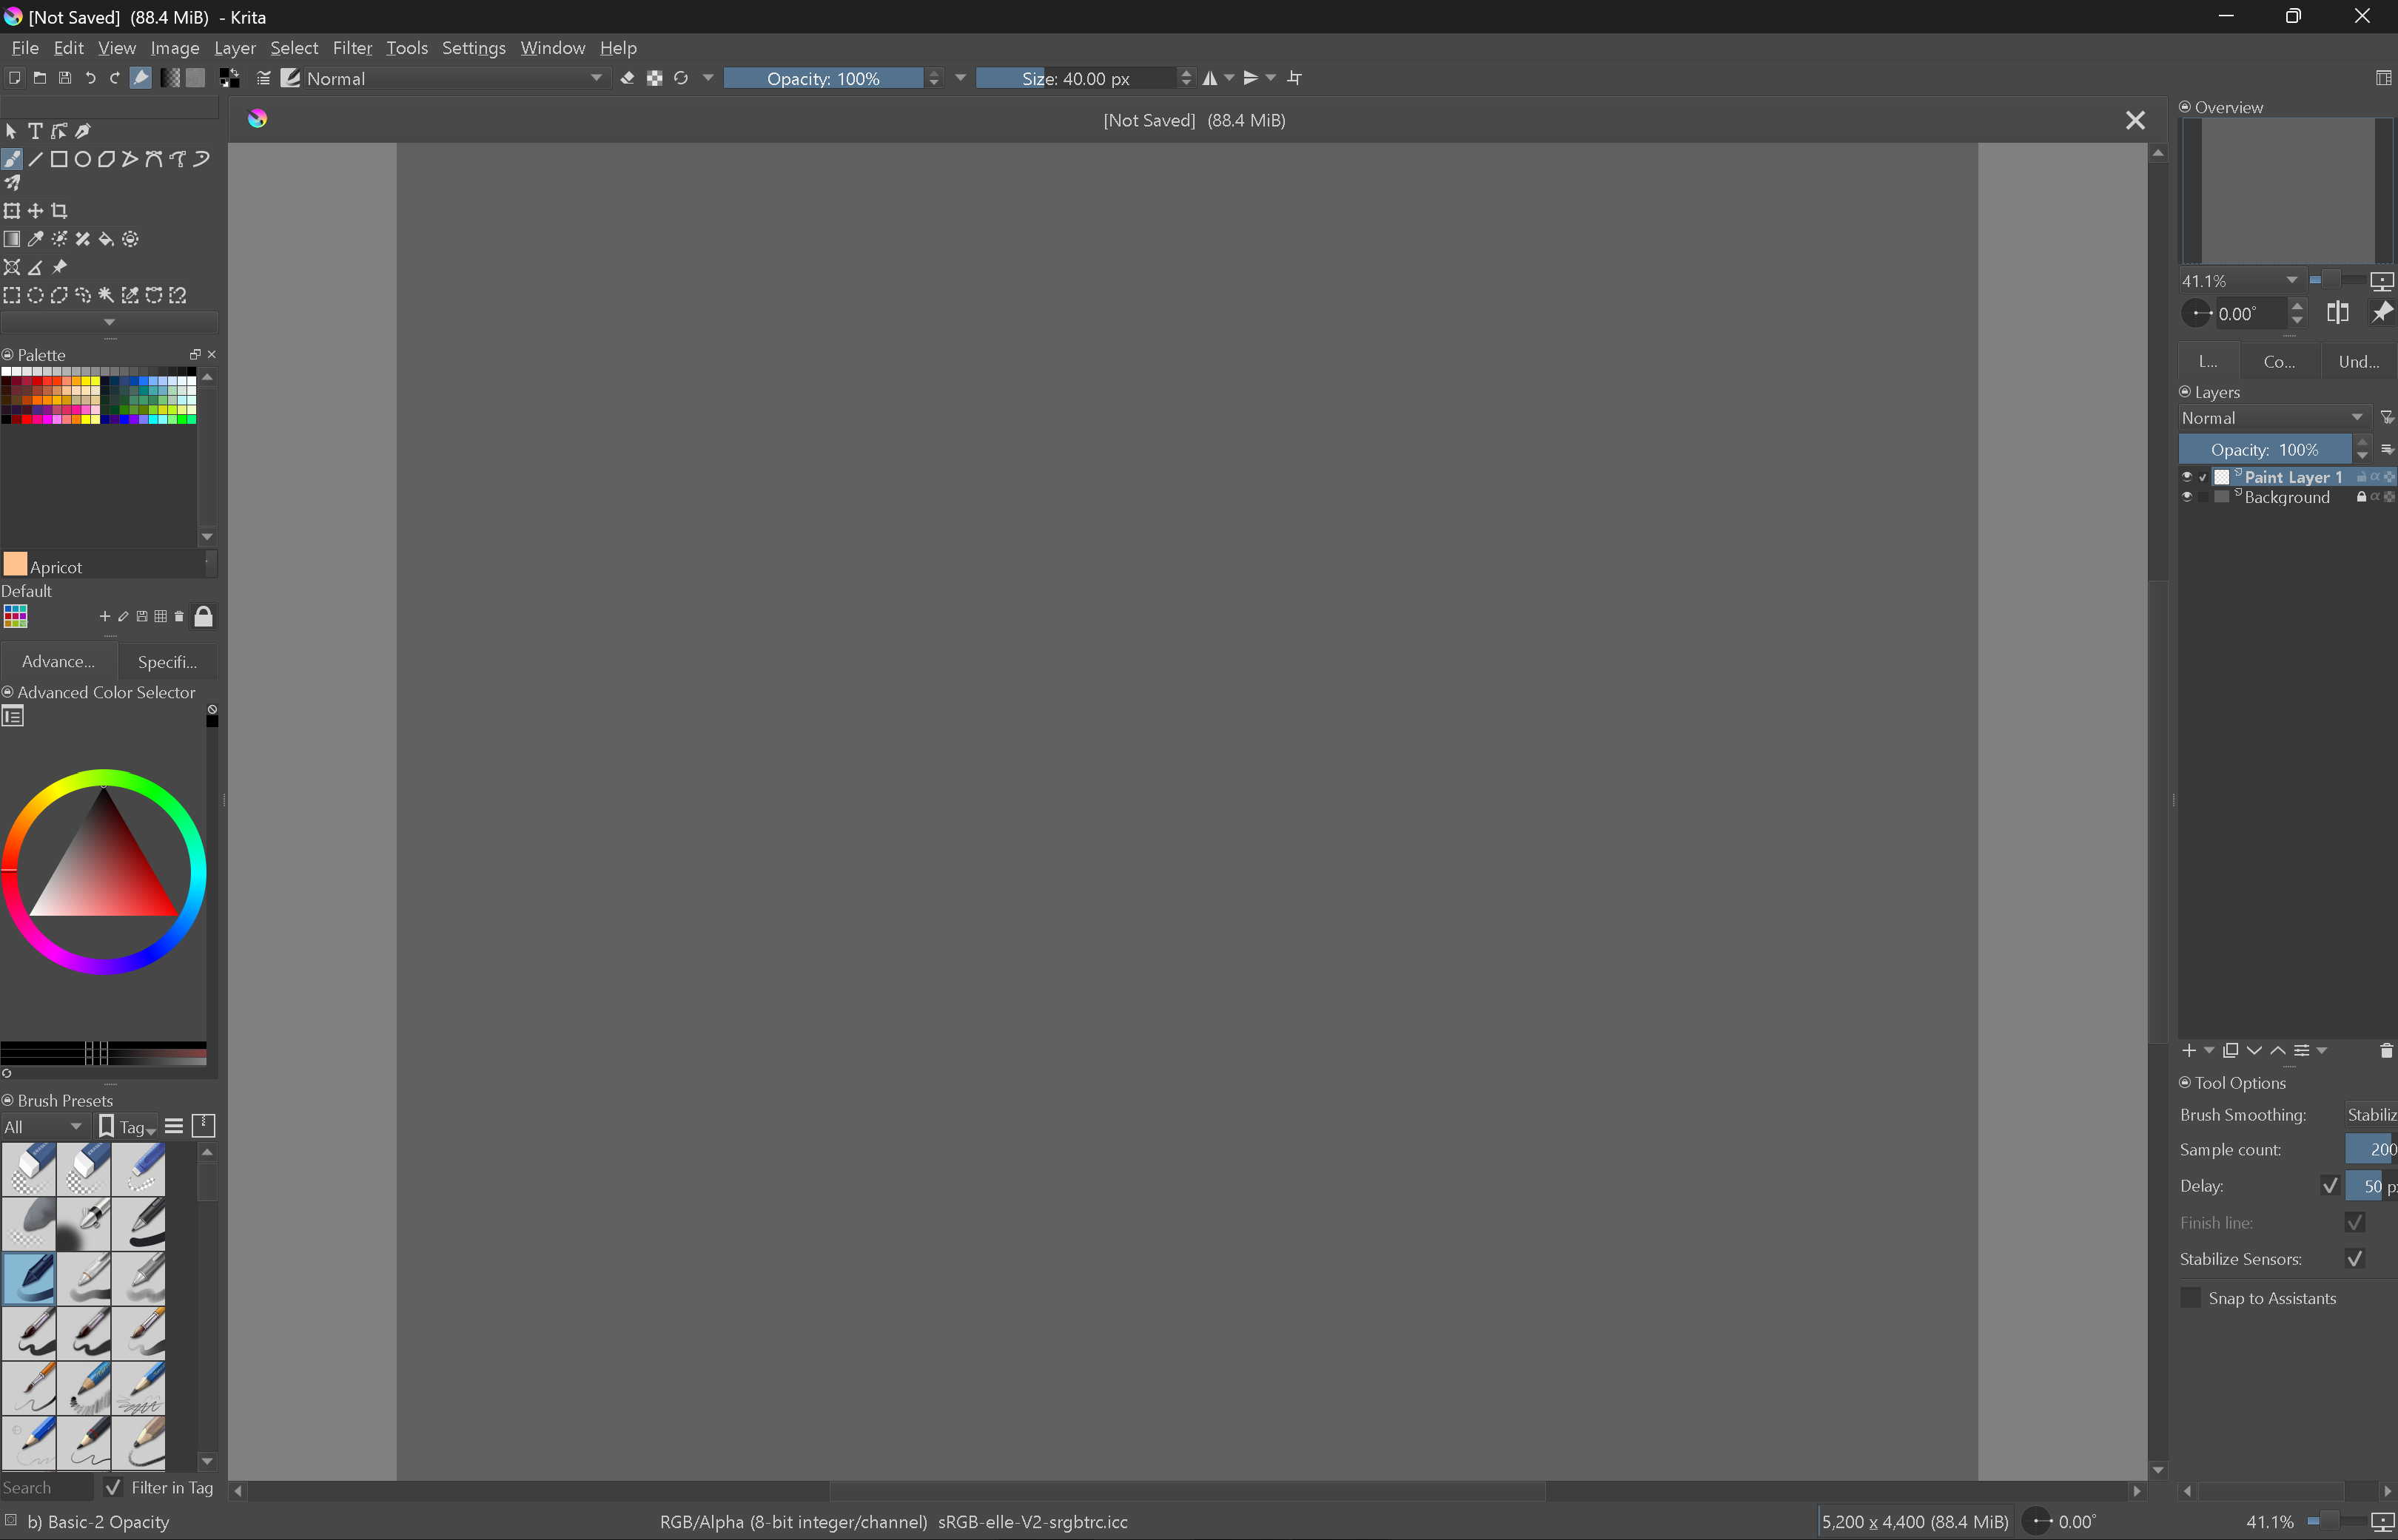Screen dimensions: 2398x1540
Task: Click the Save document icon
Action: pos(65,78)
